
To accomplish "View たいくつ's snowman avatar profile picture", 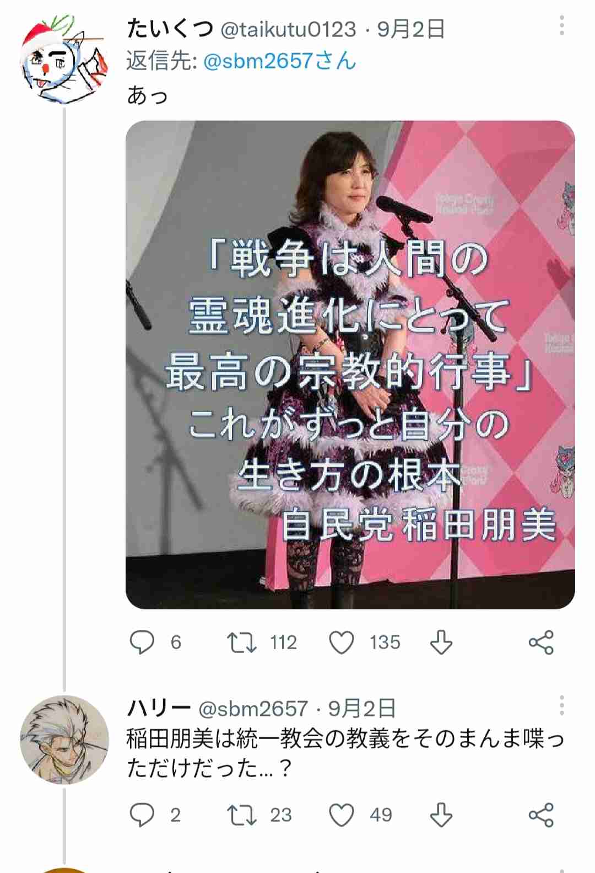I will click(64, 60).
